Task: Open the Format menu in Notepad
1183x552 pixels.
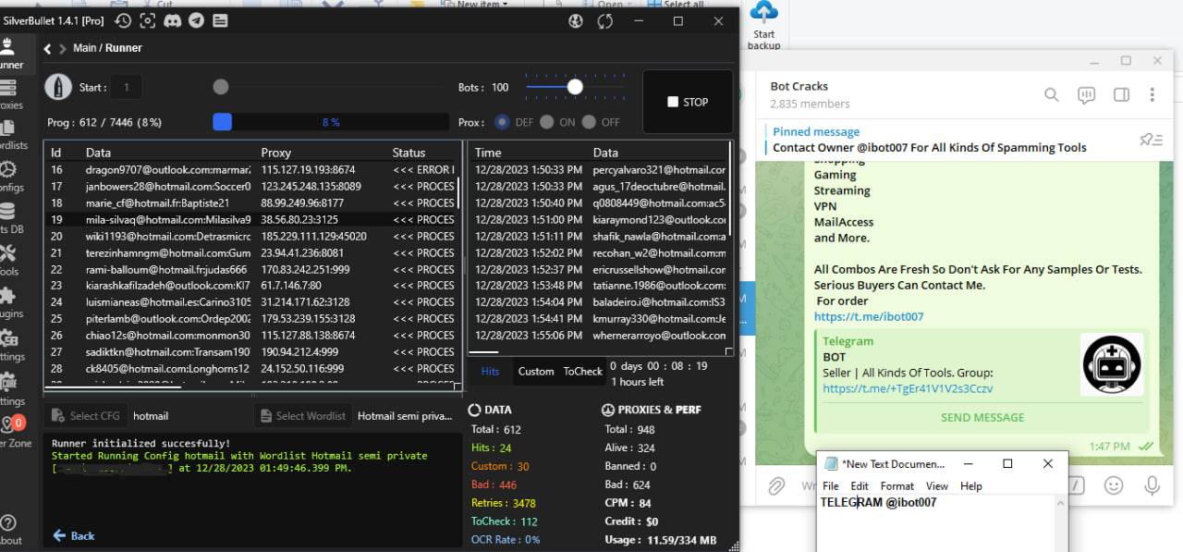Action: [x=896, y=485]
